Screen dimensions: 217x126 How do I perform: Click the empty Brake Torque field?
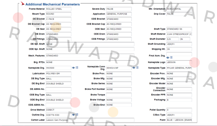click(x=119, y=95)
